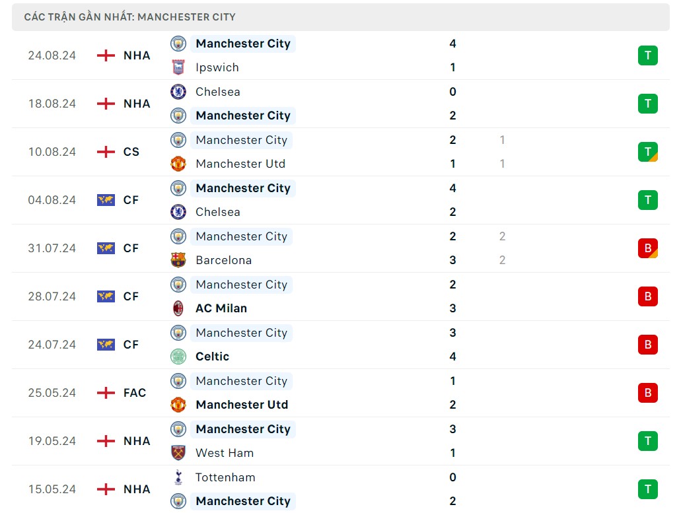This screenshot has width=681, height=513.
Task: Click the Tottenham club crest icon
Action: coord(178,477)
